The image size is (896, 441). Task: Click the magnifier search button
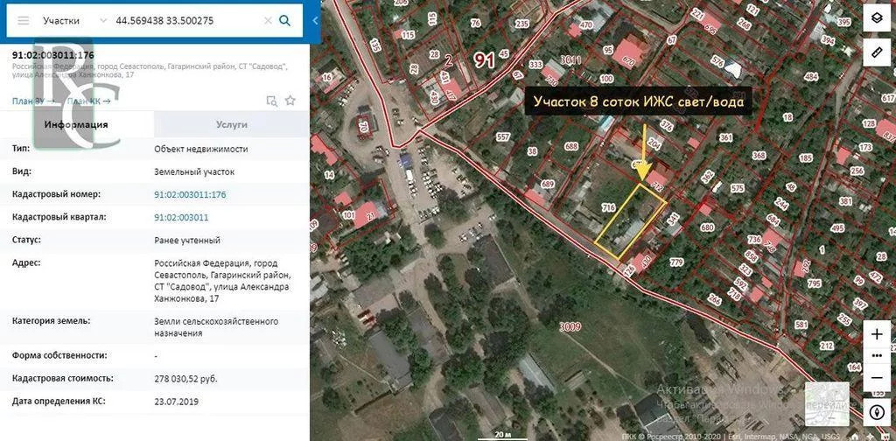pos(284,20)
